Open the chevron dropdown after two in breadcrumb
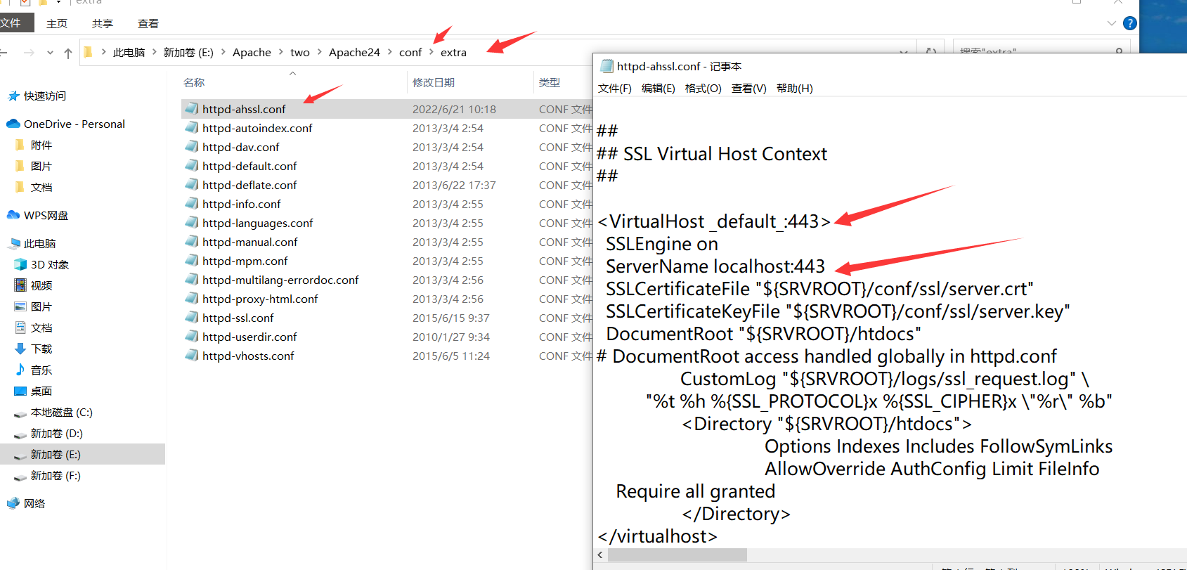Image resolution: width=1187 pixels, height=570 pixels. [x=319, y=52]
